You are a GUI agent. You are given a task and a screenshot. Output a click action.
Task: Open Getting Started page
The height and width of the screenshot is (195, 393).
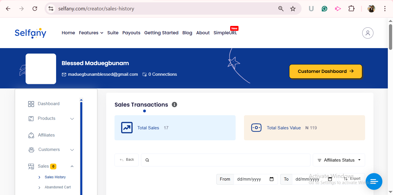point(161,33)
